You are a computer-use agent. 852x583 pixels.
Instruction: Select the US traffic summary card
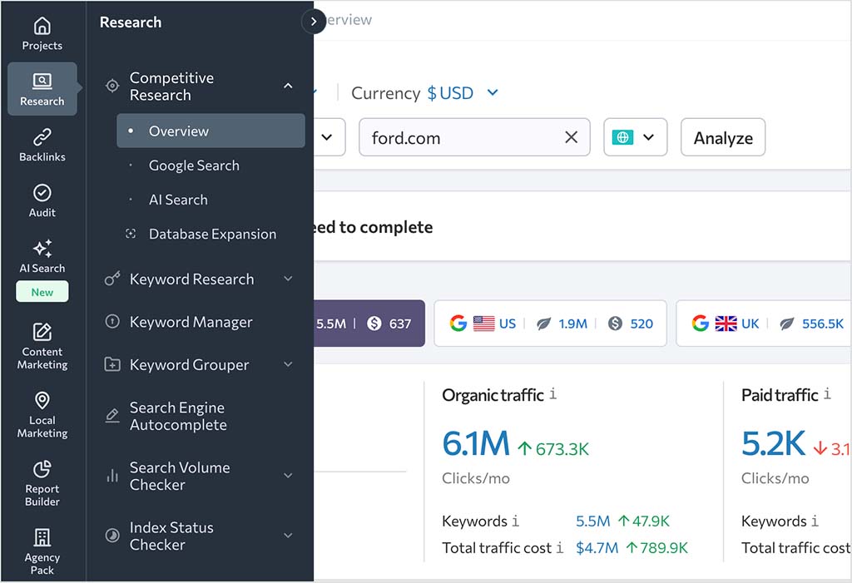tap(550, 324)
